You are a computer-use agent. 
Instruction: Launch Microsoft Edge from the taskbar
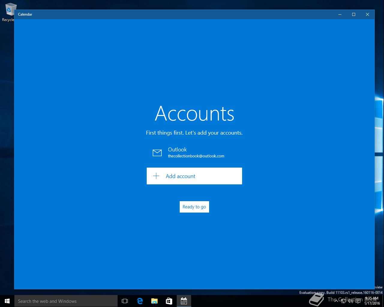140,301
